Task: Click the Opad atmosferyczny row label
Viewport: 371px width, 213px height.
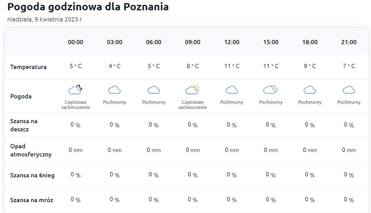Action: [31, 150]
